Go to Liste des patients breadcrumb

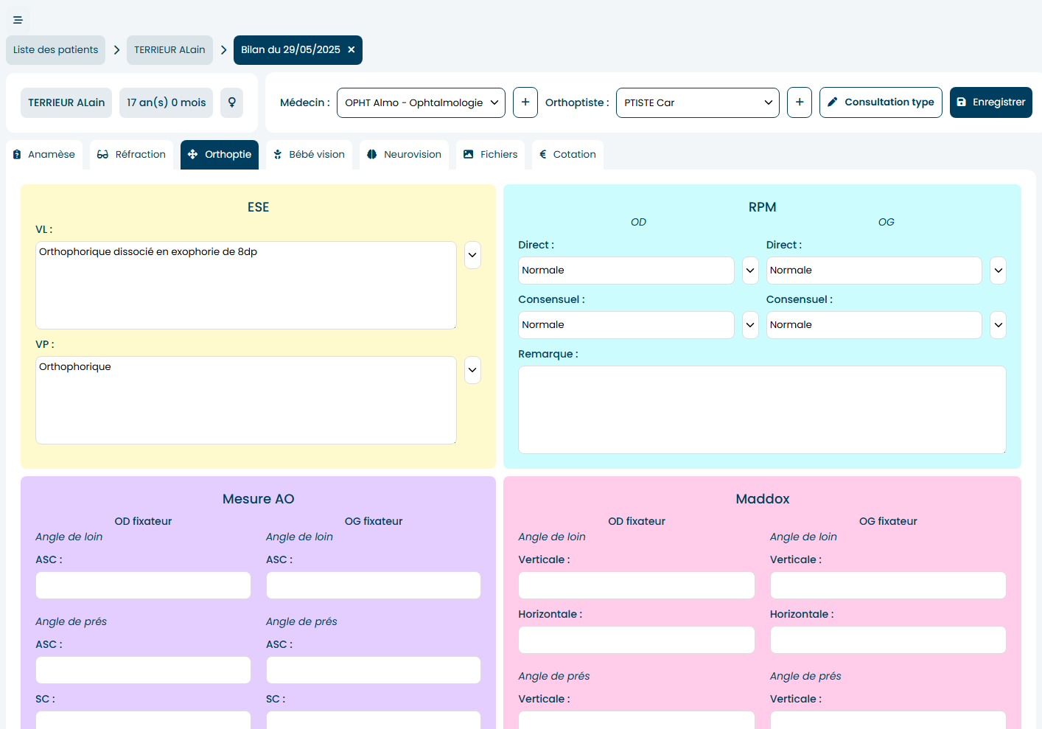click(x=55, y=50)
